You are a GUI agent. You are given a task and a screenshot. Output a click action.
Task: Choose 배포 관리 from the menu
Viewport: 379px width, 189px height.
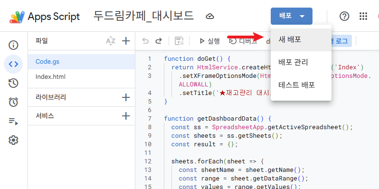(x=301, y=63)
